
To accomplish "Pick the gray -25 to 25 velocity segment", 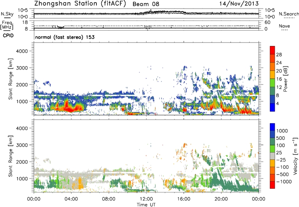I will [272, 156].
